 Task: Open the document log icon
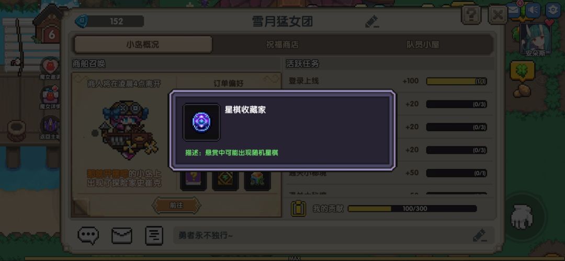[x=154, y=236]
